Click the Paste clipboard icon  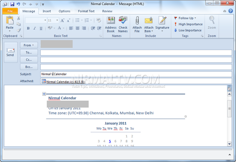pos(9,20)
